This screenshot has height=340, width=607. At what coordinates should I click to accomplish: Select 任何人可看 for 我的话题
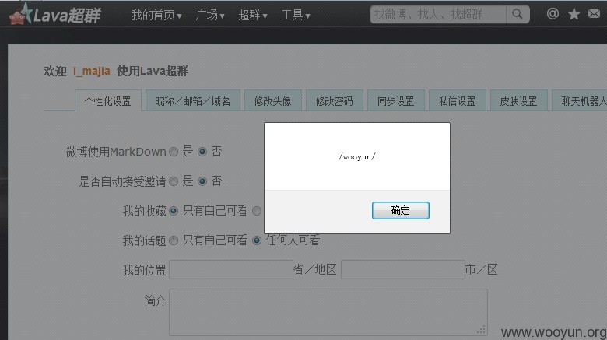tap(256, 240)
